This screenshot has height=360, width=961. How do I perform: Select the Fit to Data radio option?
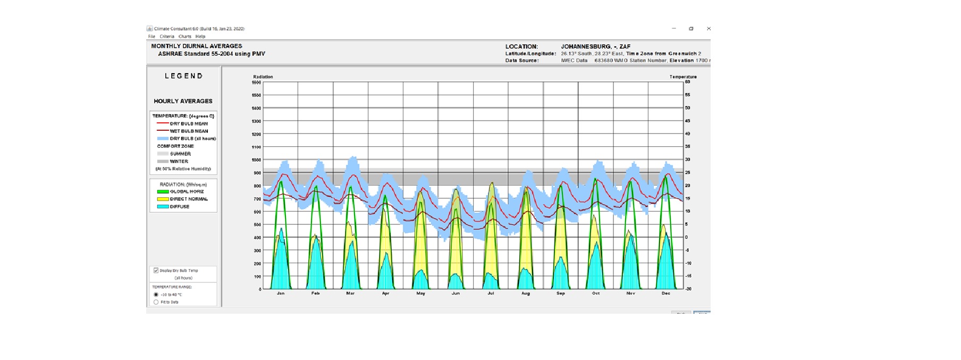tap(156, 302)
